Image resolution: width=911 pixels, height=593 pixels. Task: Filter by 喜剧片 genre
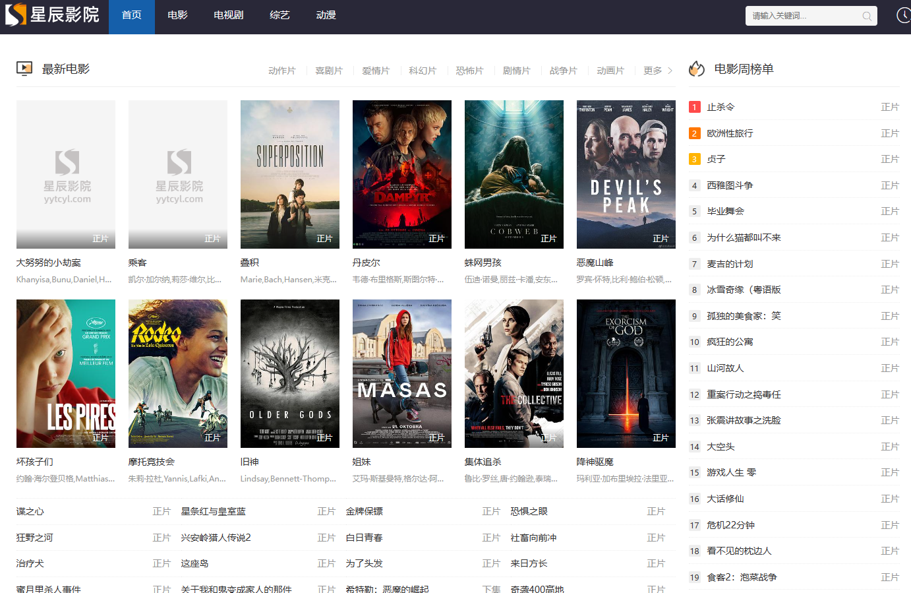tap(329, 71)
